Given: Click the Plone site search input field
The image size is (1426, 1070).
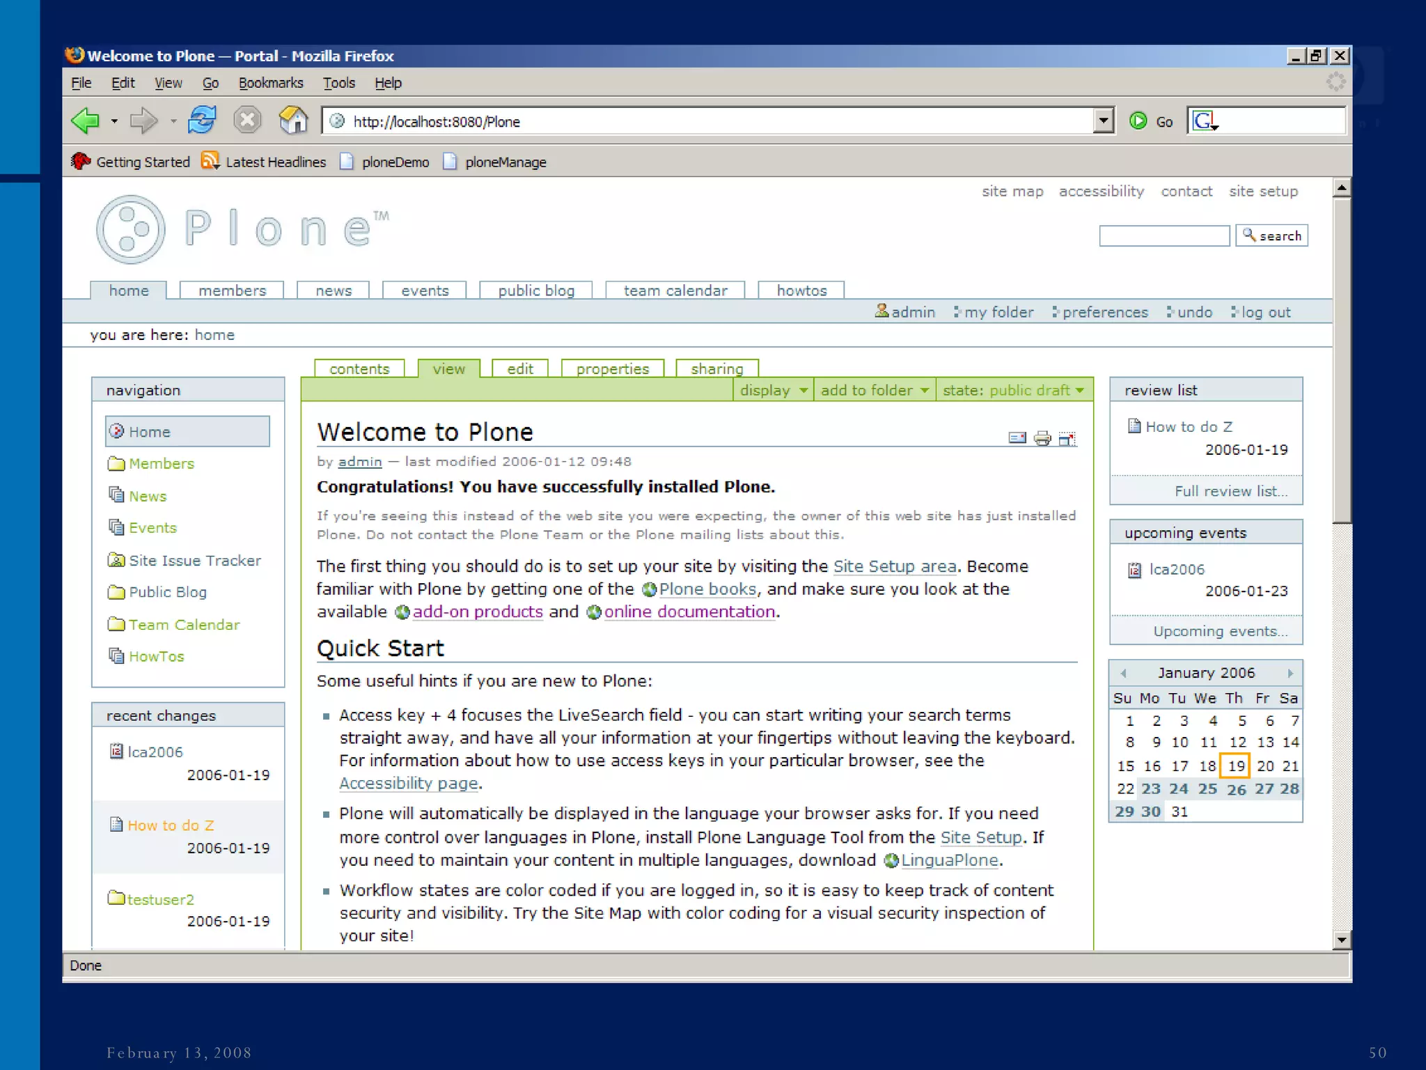Looking at the screenshot, I should [1164, 235].
